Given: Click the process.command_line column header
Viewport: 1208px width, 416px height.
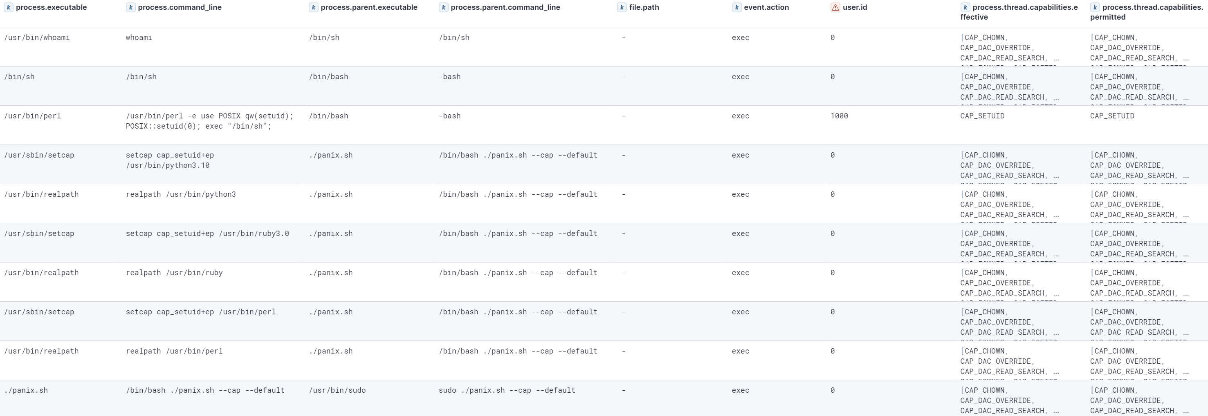Looking at the screenshot, I should point(180,7).
